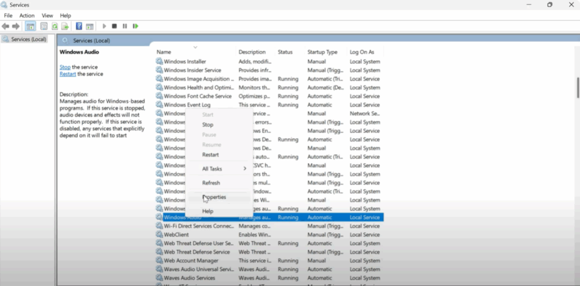Click the sort chevron above Name column
580x286 pixels.
click(x=195, y=48)
